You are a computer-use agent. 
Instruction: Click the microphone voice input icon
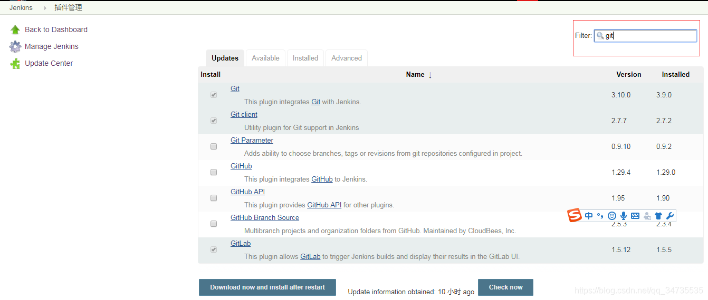tap(624, 216)
